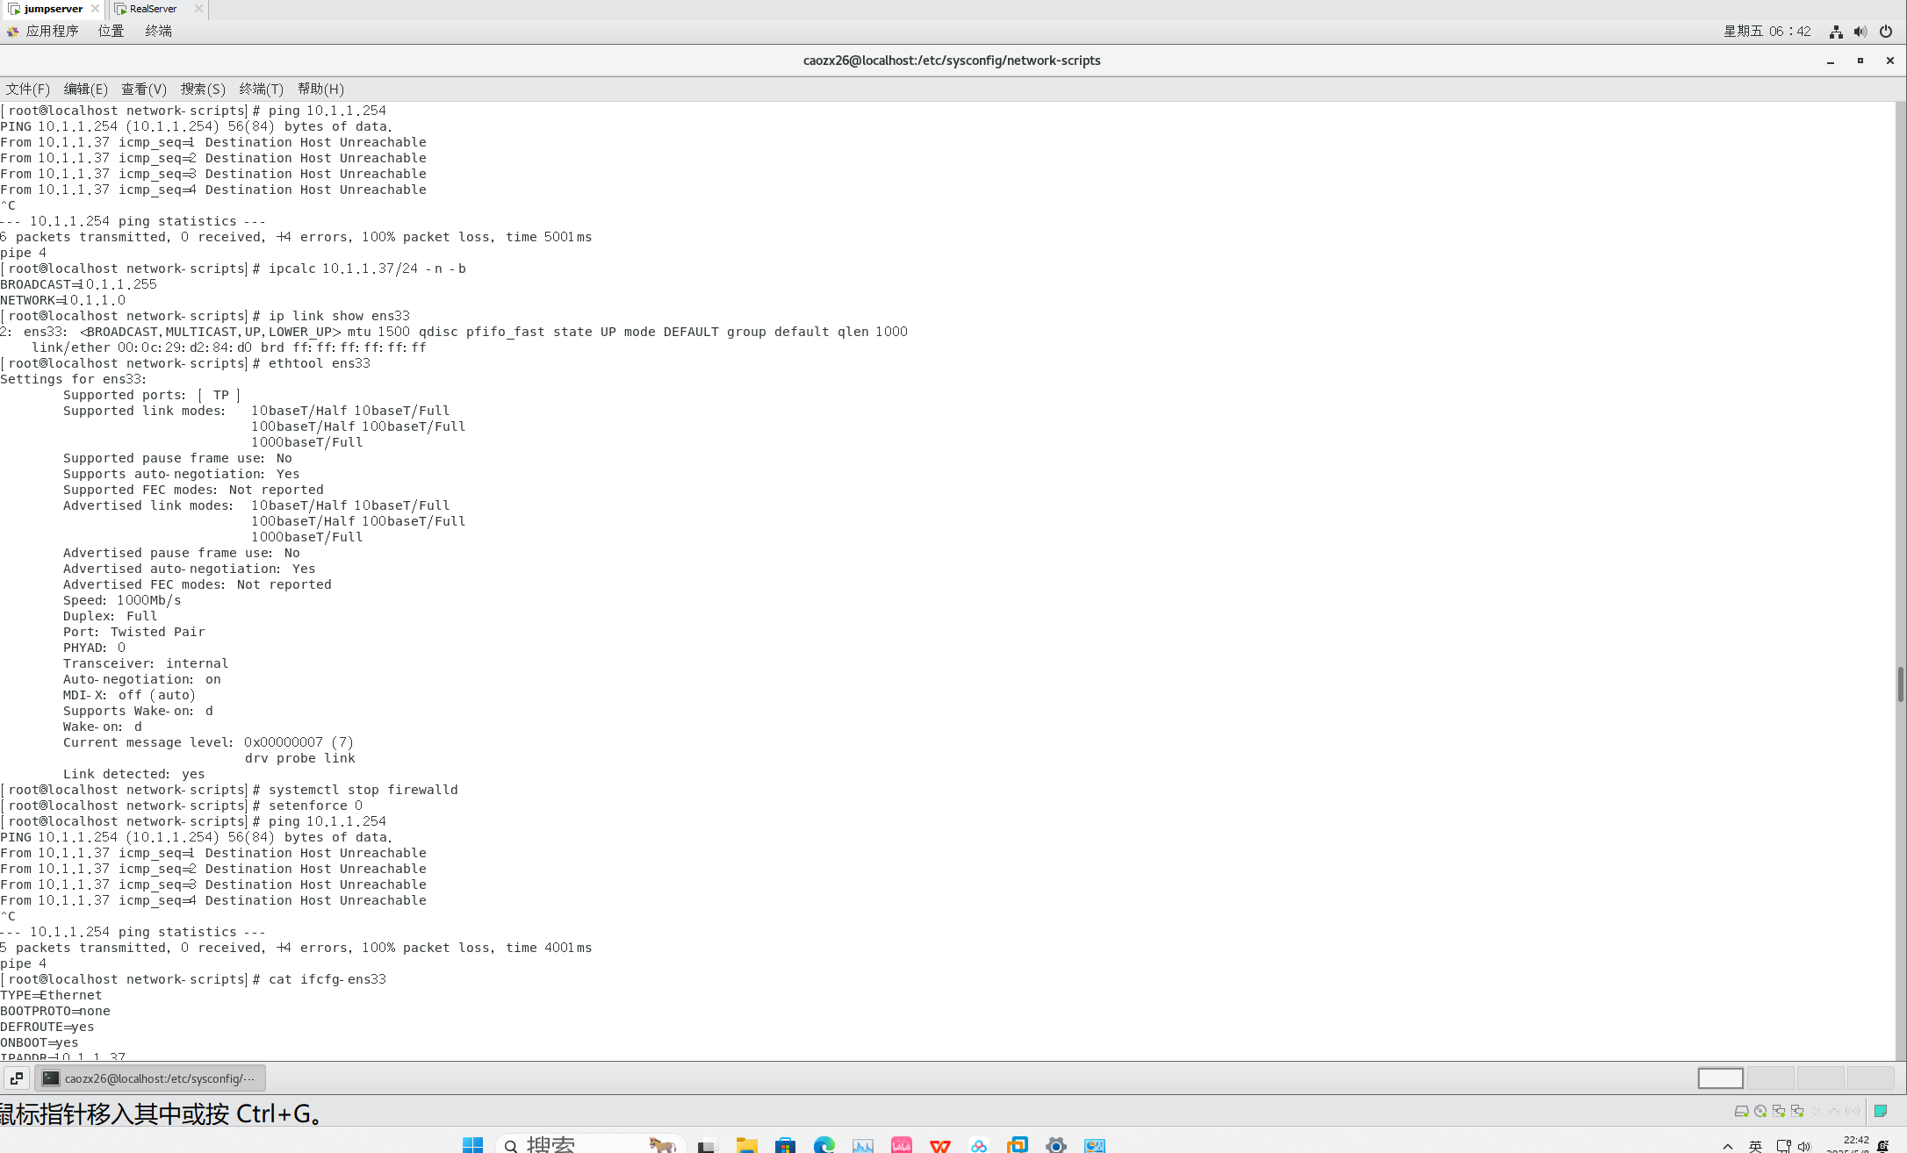
Task: Open the 查看(V) menu
Action: [143, 89]
